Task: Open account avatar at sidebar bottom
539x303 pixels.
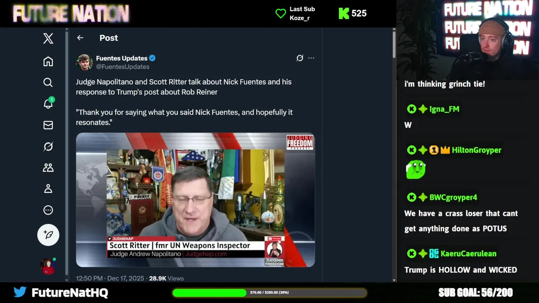Action: click(48, 266)
